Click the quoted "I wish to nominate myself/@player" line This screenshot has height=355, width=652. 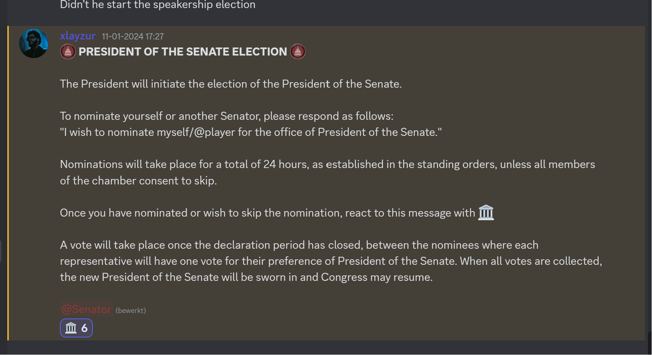tap(251, 132)
